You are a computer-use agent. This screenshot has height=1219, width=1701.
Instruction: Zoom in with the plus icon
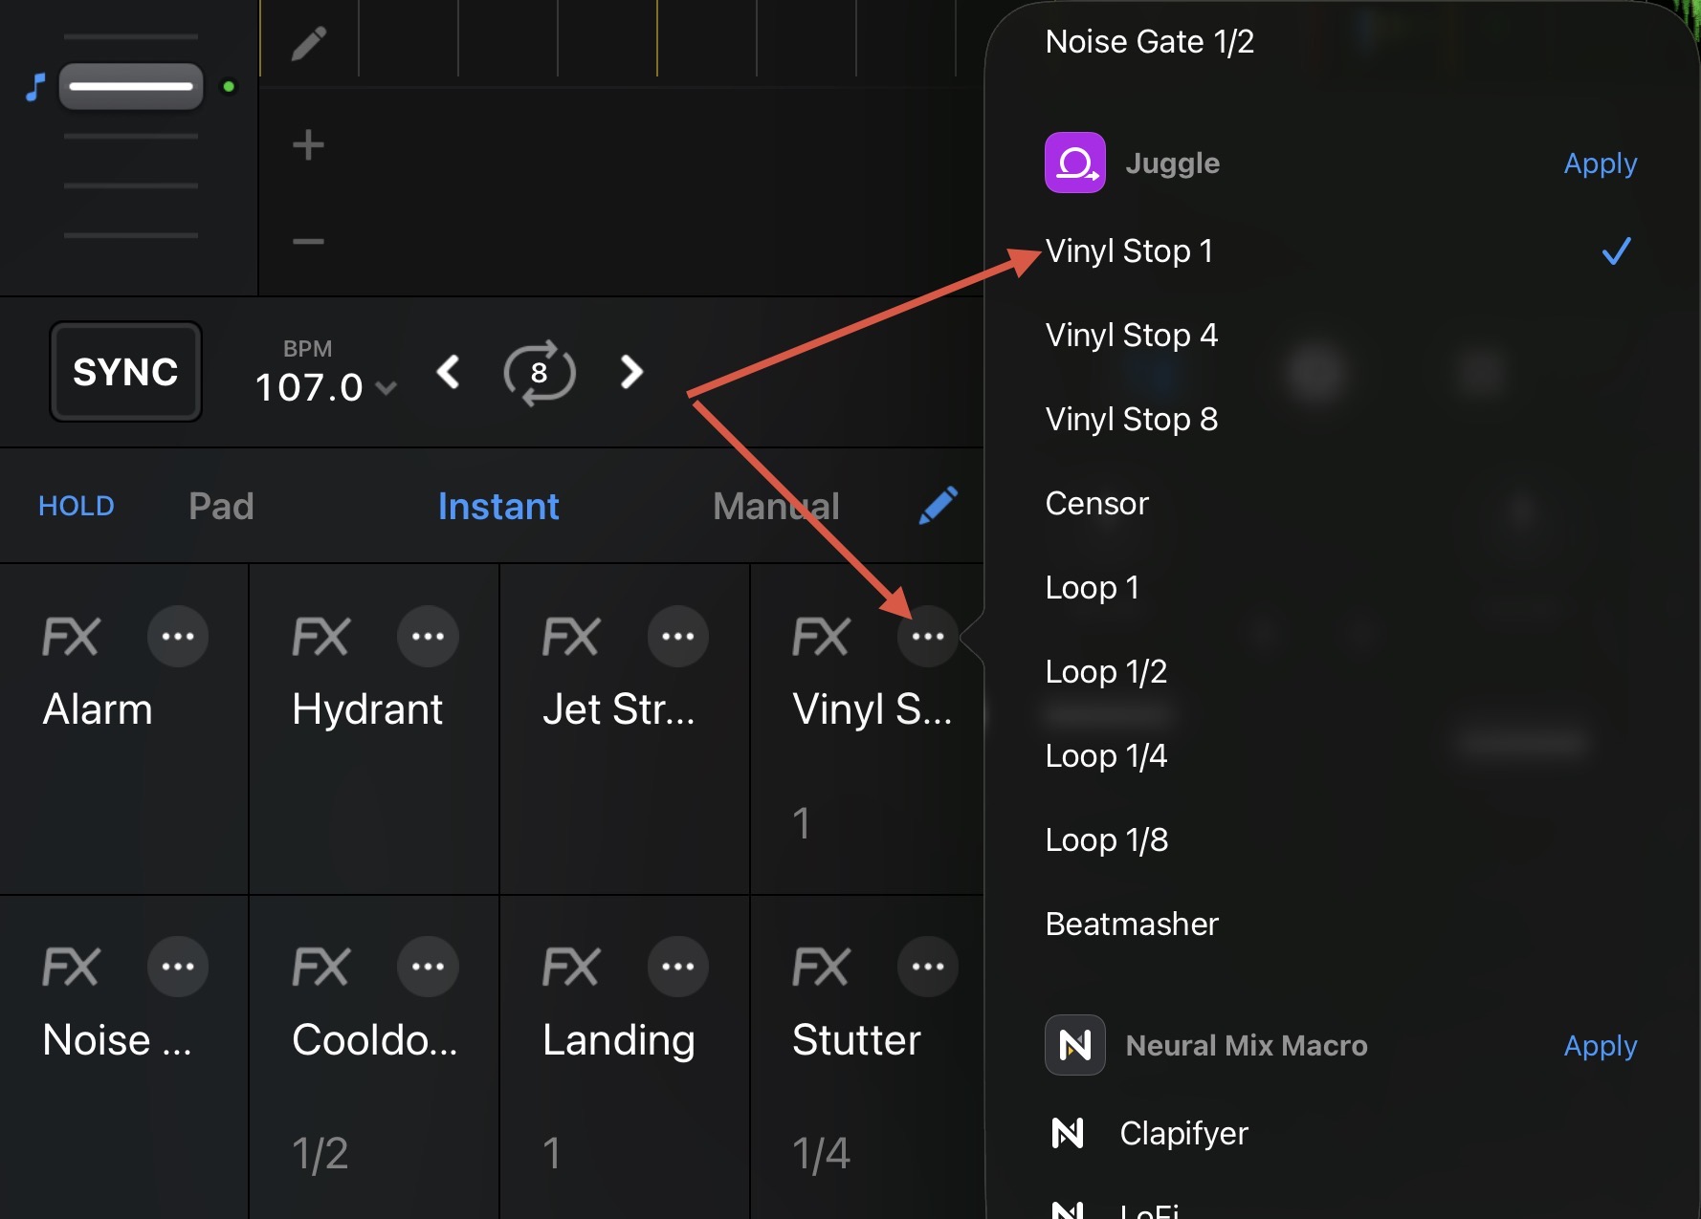[308, 145]
